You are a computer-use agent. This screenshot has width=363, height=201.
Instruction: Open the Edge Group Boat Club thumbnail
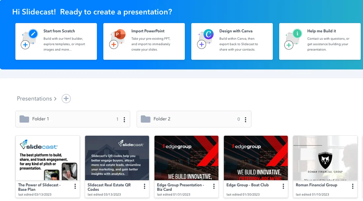256,158
